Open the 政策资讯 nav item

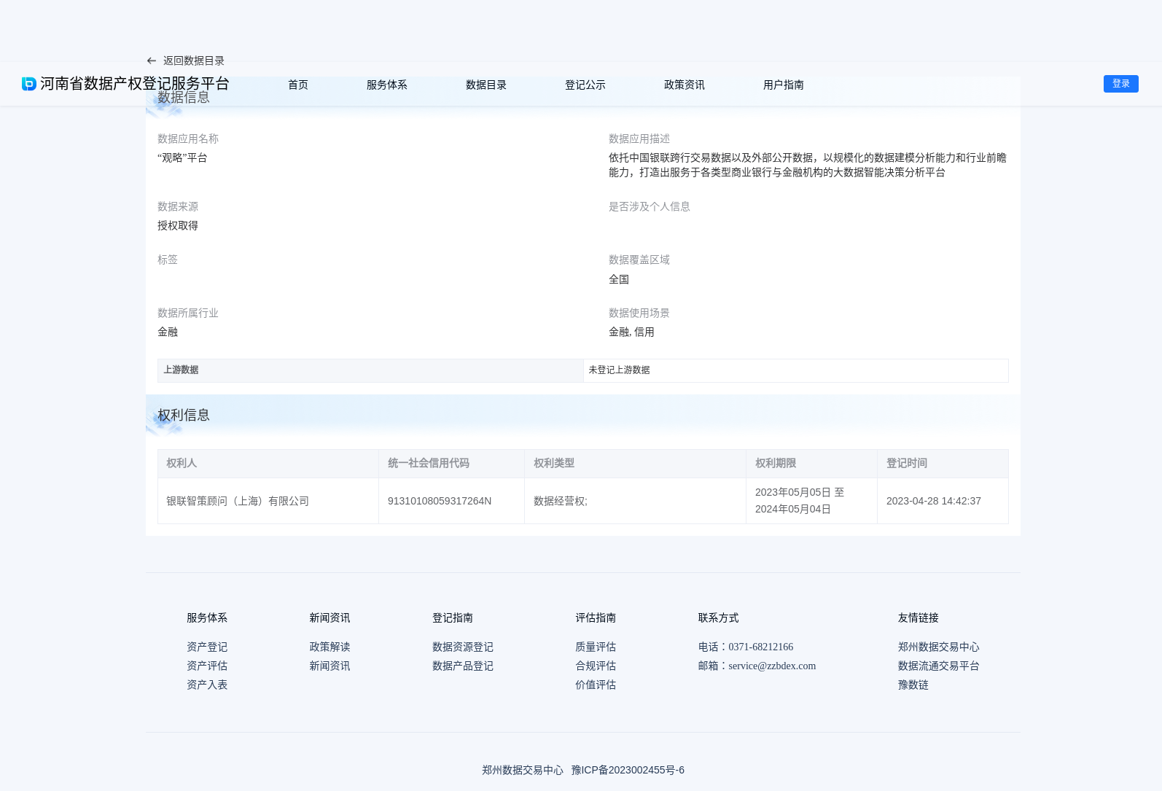click(685, 85)
